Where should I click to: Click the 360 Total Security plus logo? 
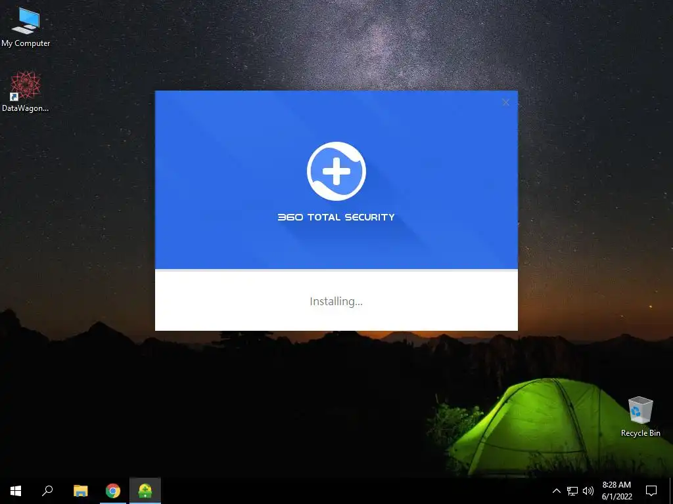coord(336,171)
